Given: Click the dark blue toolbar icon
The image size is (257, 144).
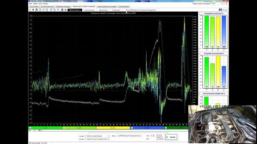Looking at the screenshot, I should pos(62,10).
